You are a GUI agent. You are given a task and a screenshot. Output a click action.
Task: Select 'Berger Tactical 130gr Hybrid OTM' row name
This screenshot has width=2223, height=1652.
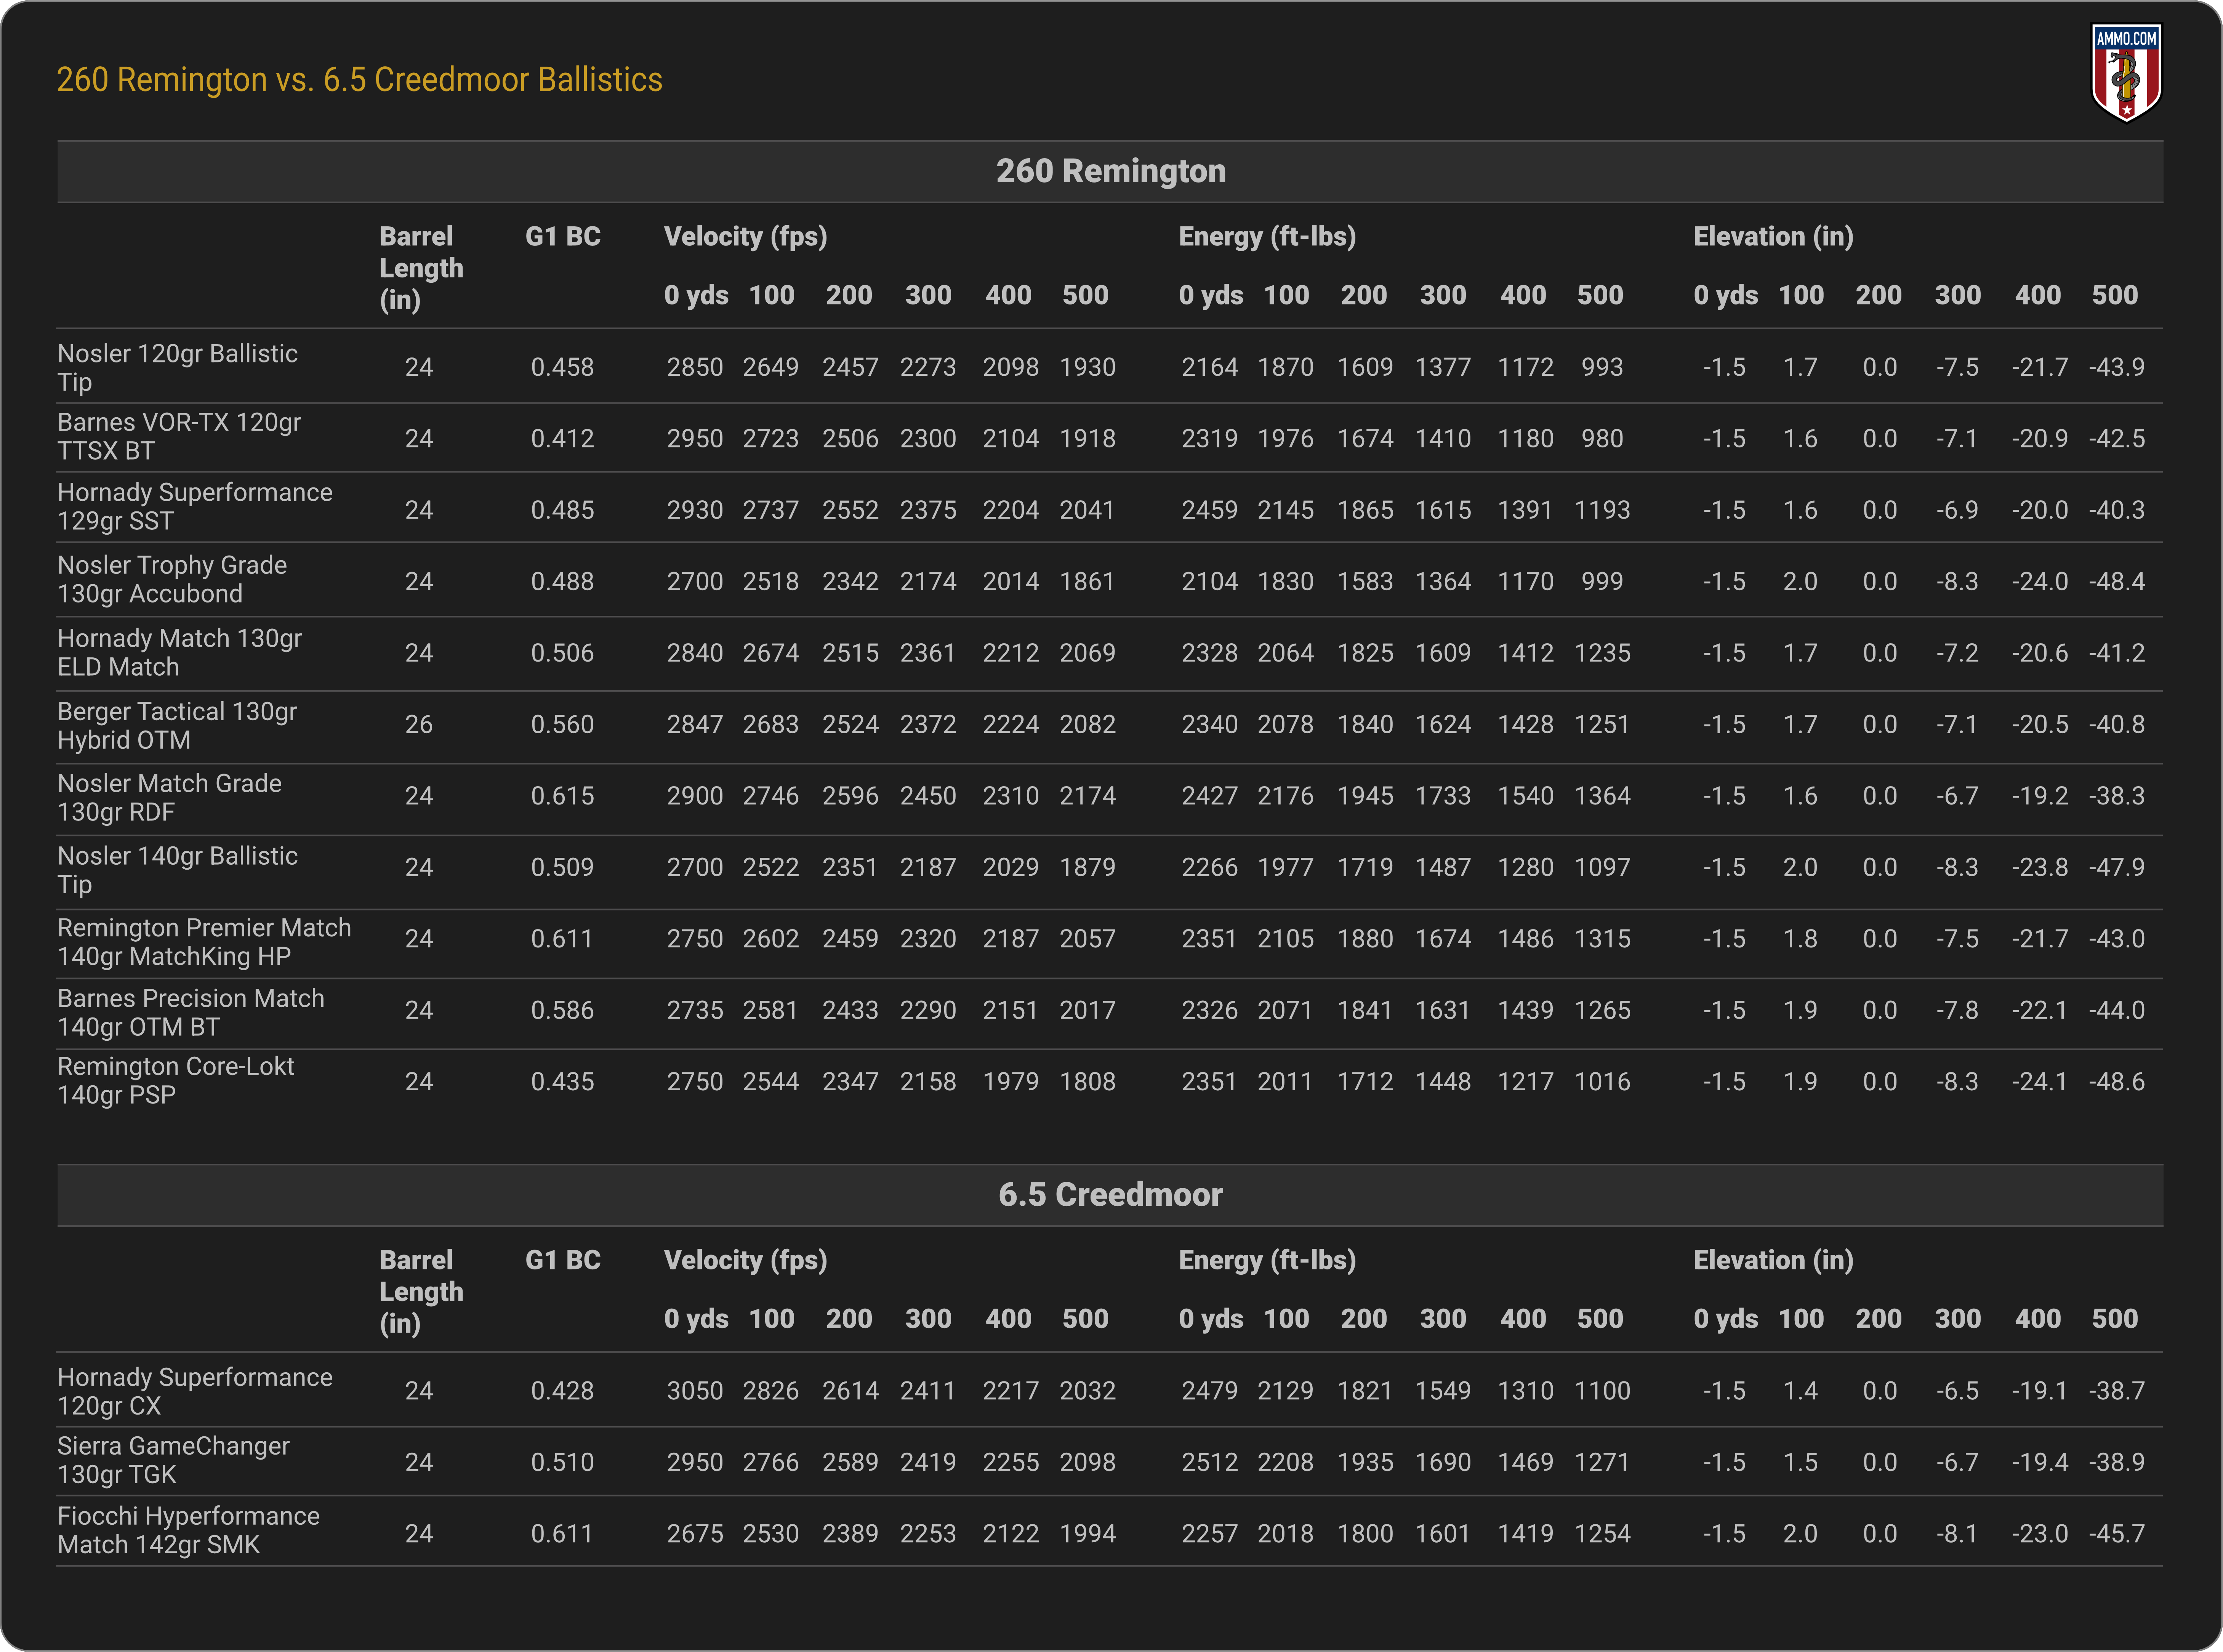click(177, 726)
